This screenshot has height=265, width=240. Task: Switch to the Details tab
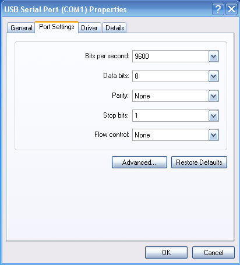(x=115, y=28)
